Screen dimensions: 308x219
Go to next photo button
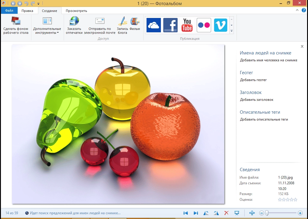pyautogui.click(x=196, y=213)
